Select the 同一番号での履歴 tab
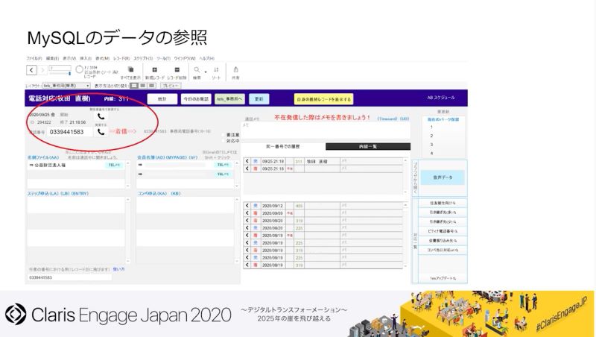This screenshot has height=337, width=596. pos(283,146)
